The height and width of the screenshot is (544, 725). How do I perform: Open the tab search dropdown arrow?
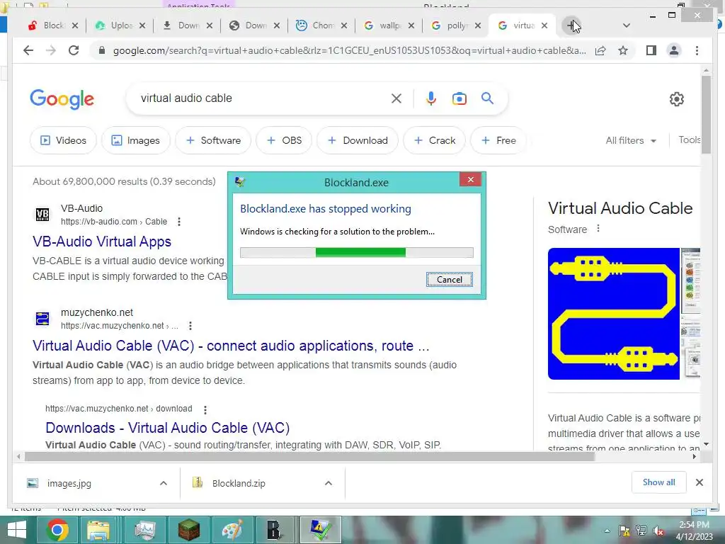tap(626, 25)
